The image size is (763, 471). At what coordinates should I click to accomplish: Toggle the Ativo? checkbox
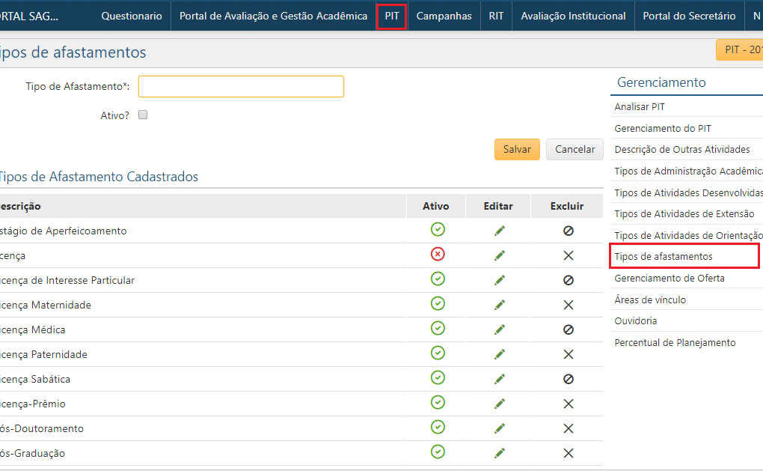pyautogui.click(x=143, y=115)
